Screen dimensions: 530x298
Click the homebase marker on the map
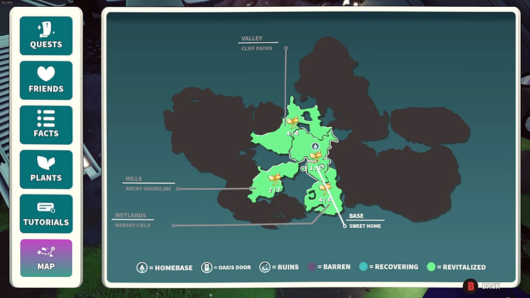(x=315, y=146)
